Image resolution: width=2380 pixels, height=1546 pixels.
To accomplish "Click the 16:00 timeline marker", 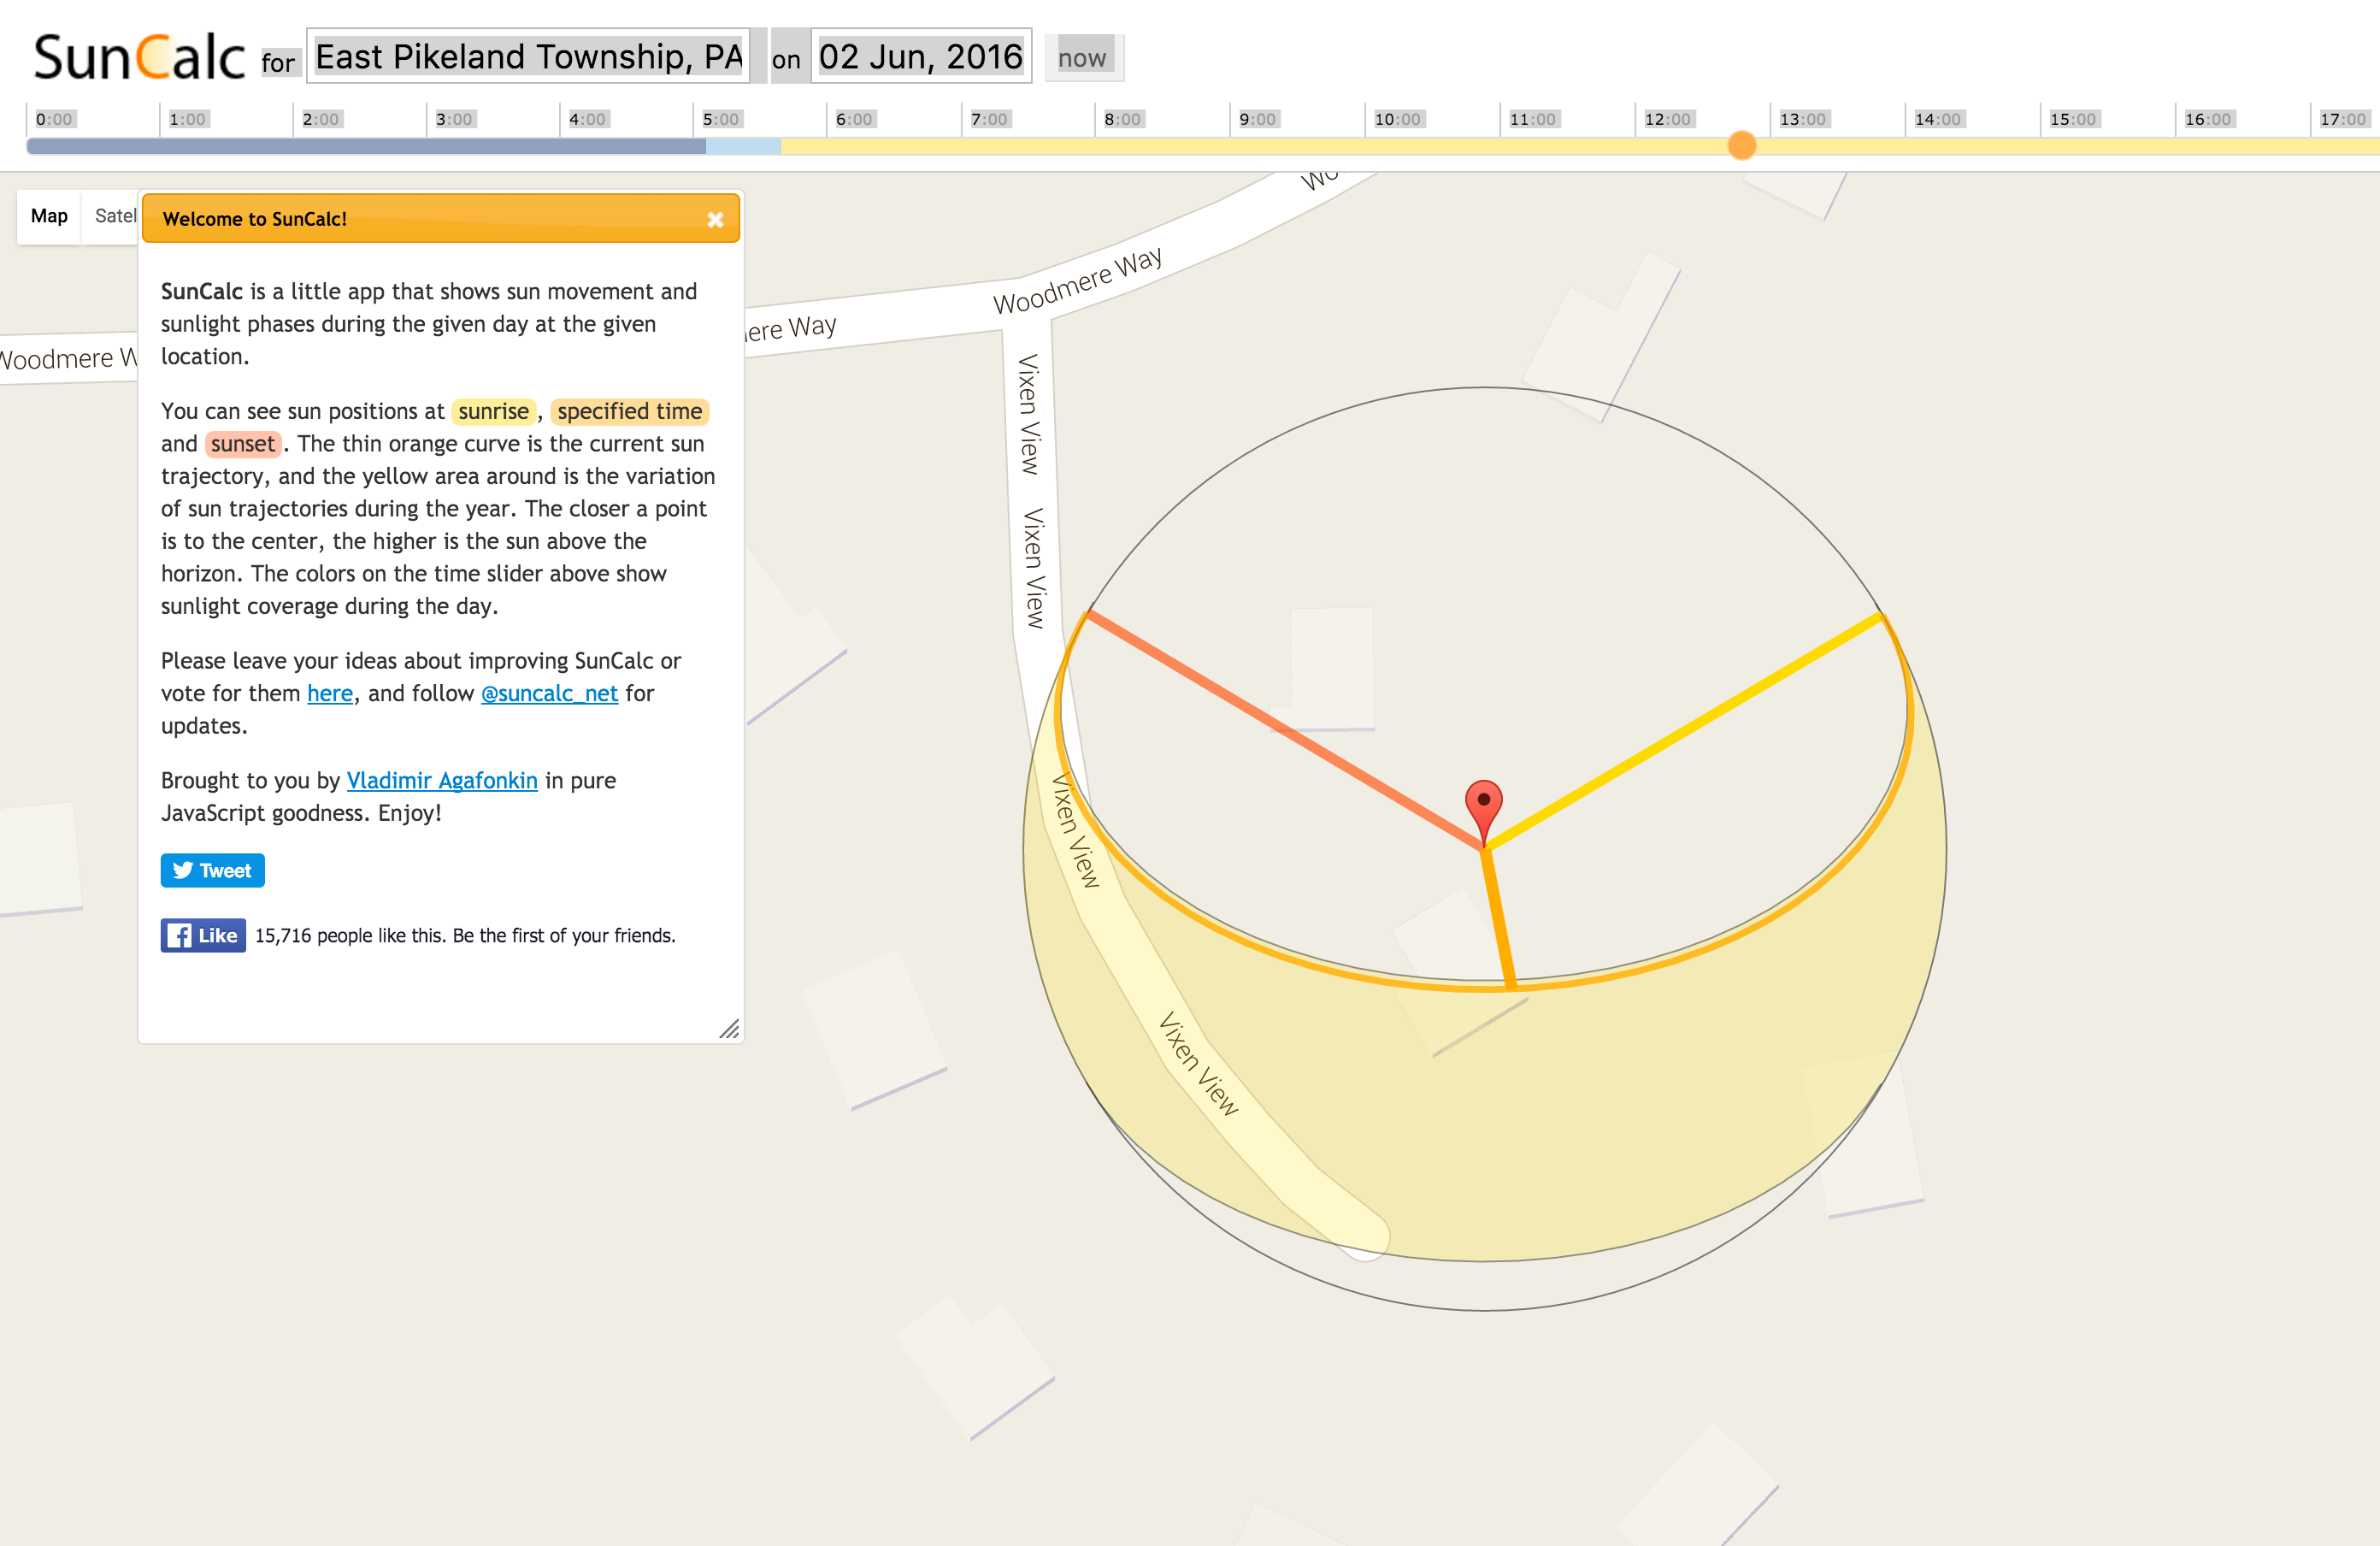I will pos(2208,119).
